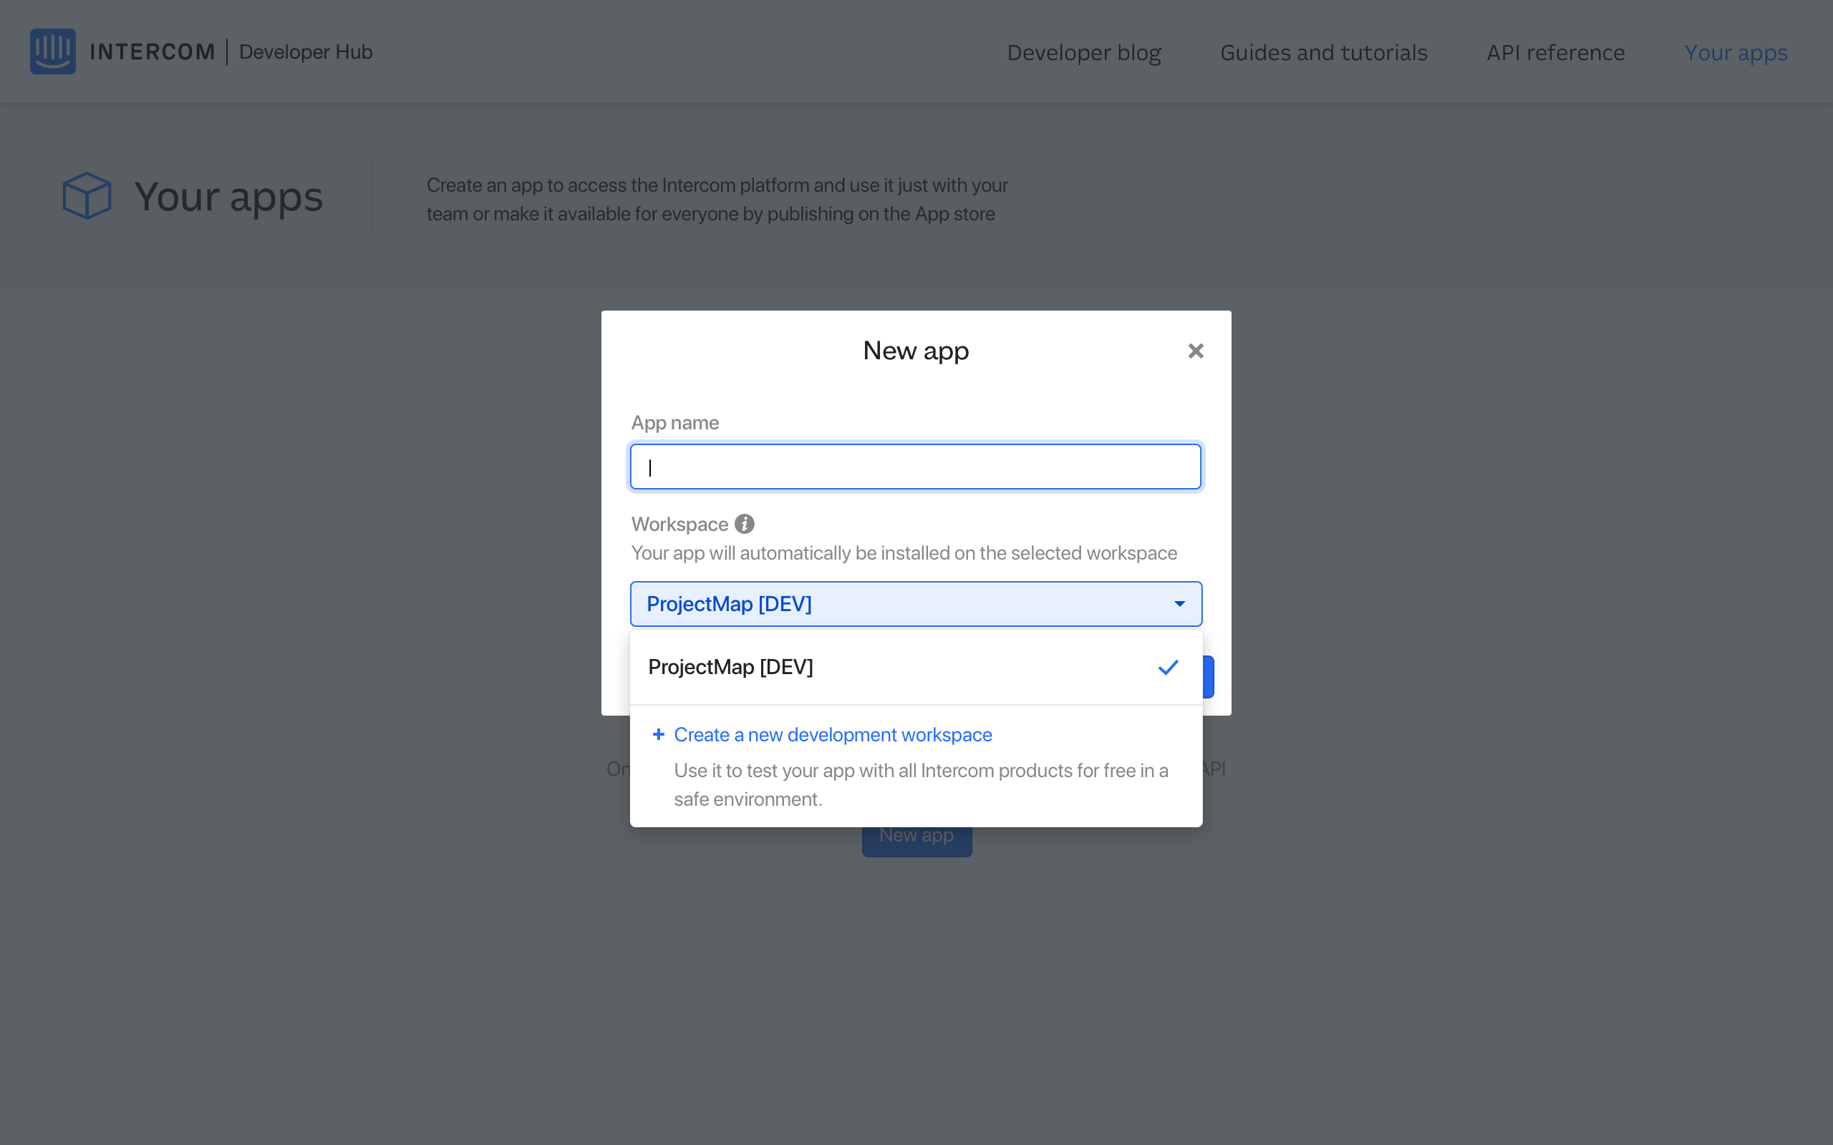This screenshot has height=1145, width=1833.
Task: Switch to Your apps nav item
Action: (x=1736, y=52)
